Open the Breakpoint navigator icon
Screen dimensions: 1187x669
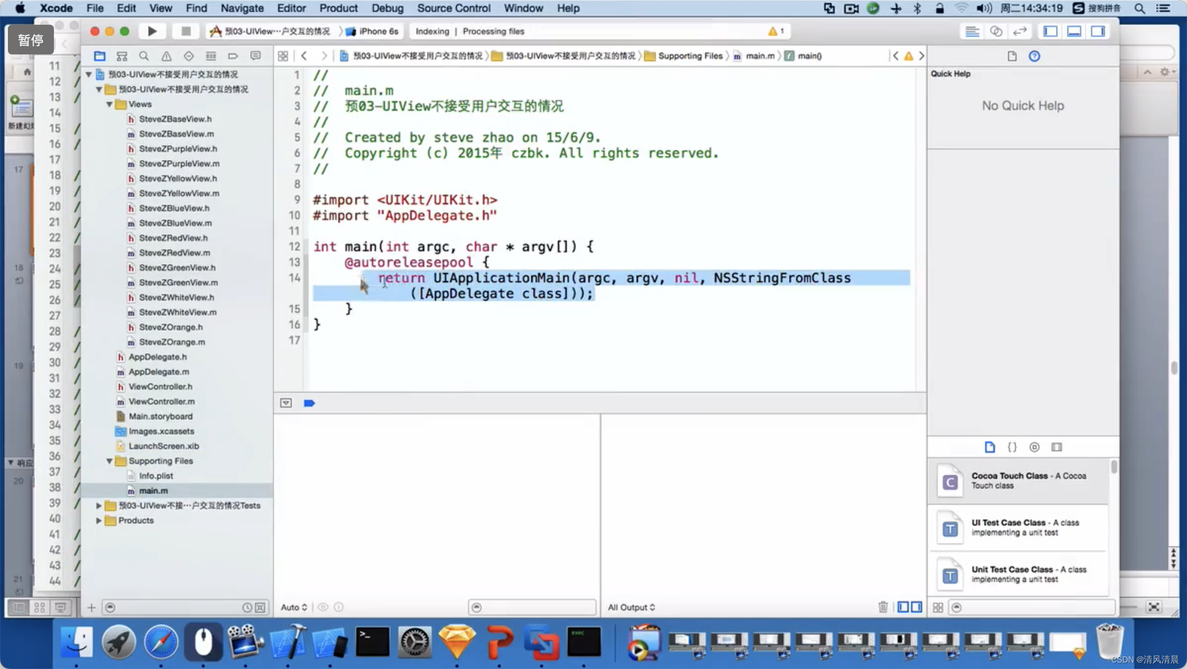coord(233,56)
